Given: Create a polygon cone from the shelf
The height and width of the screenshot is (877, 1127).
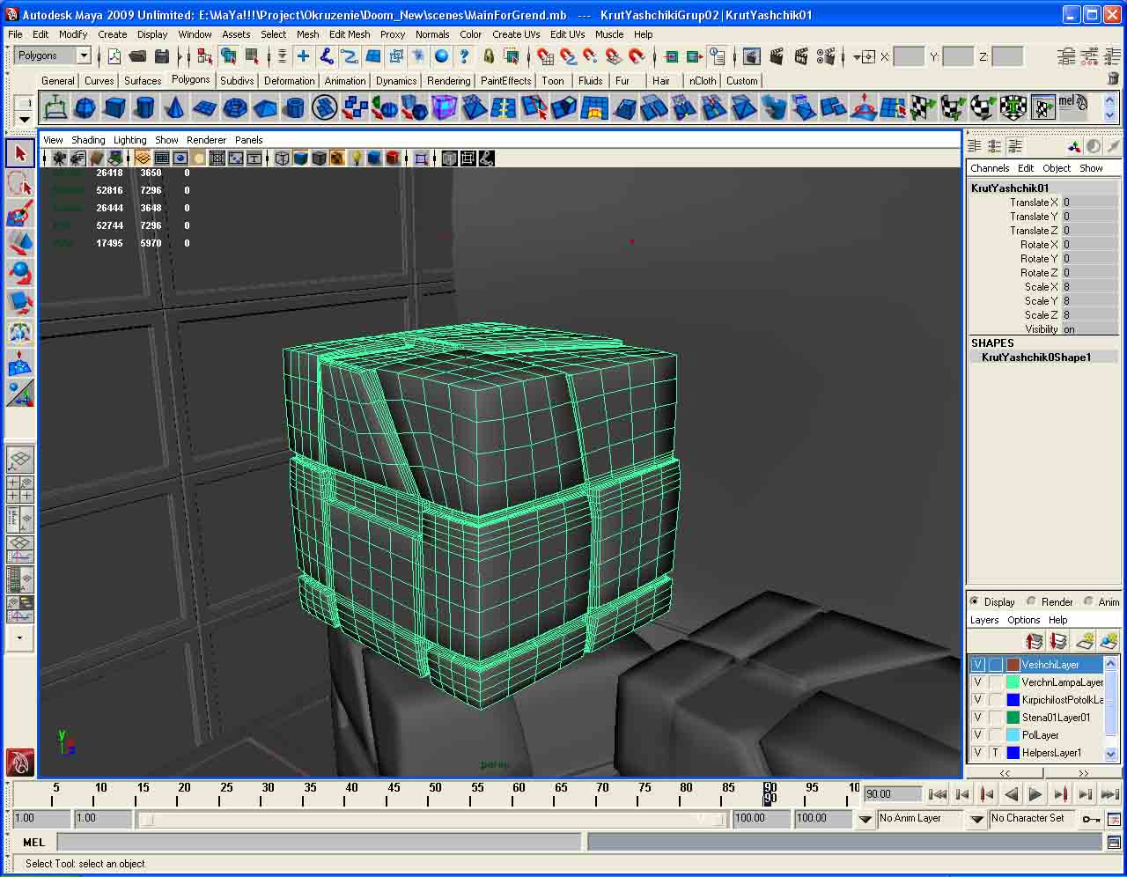Looking at the screenshot, I should click(x=174, y=108).
